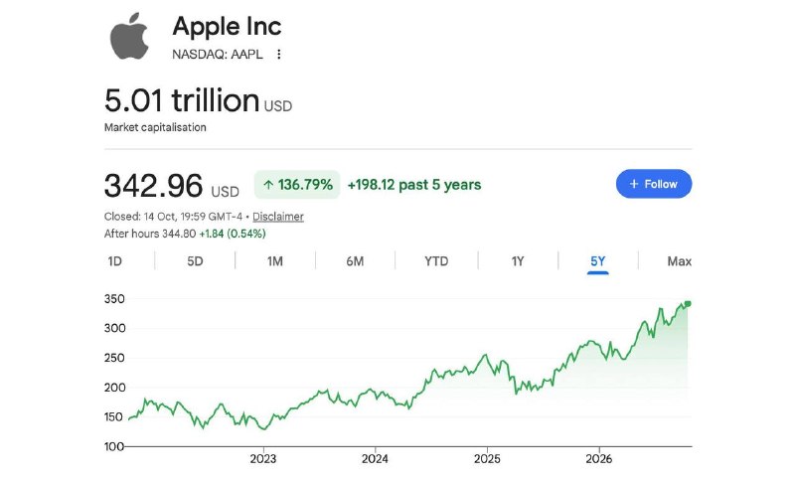The height and width of the screenshot is (480, 795).
Task: Switch chart to 5D range
Action: pyautogui.click(x=195, y=261)
